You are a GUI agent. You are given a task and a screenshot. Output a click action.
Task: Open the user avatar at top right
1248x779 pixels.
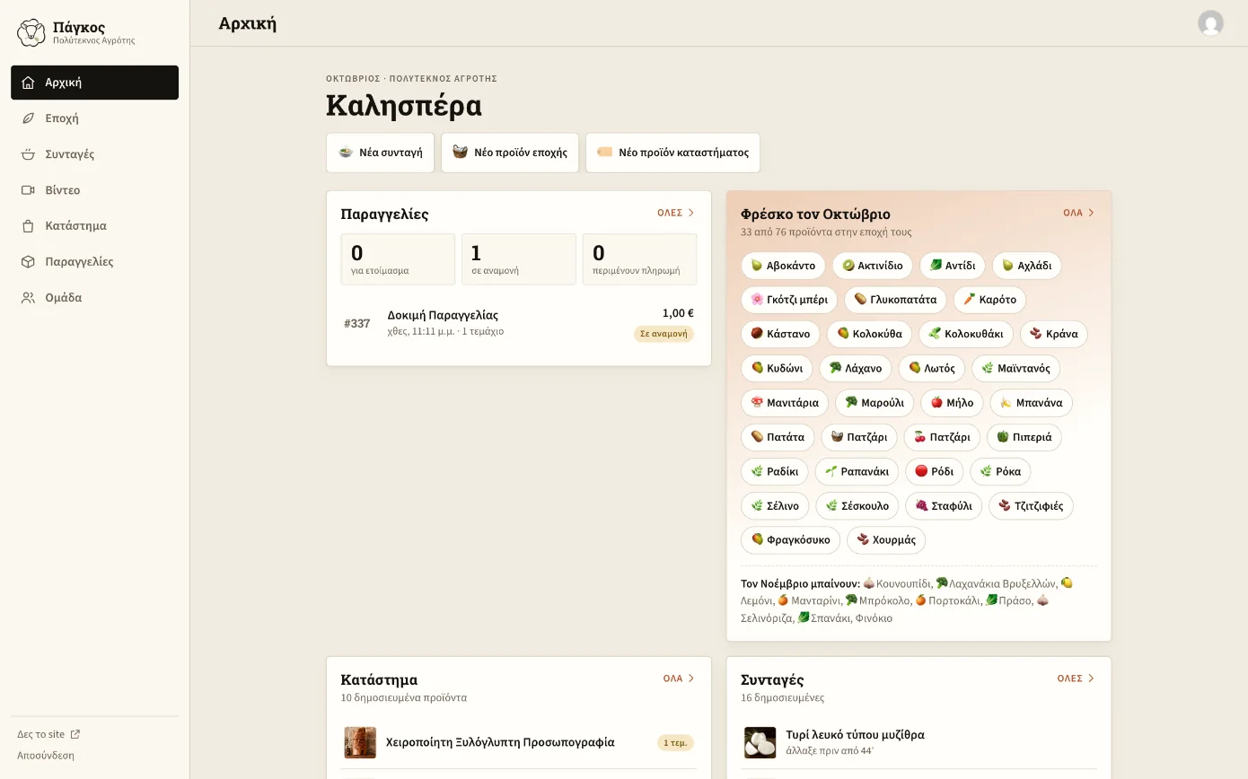point(1210,23)
